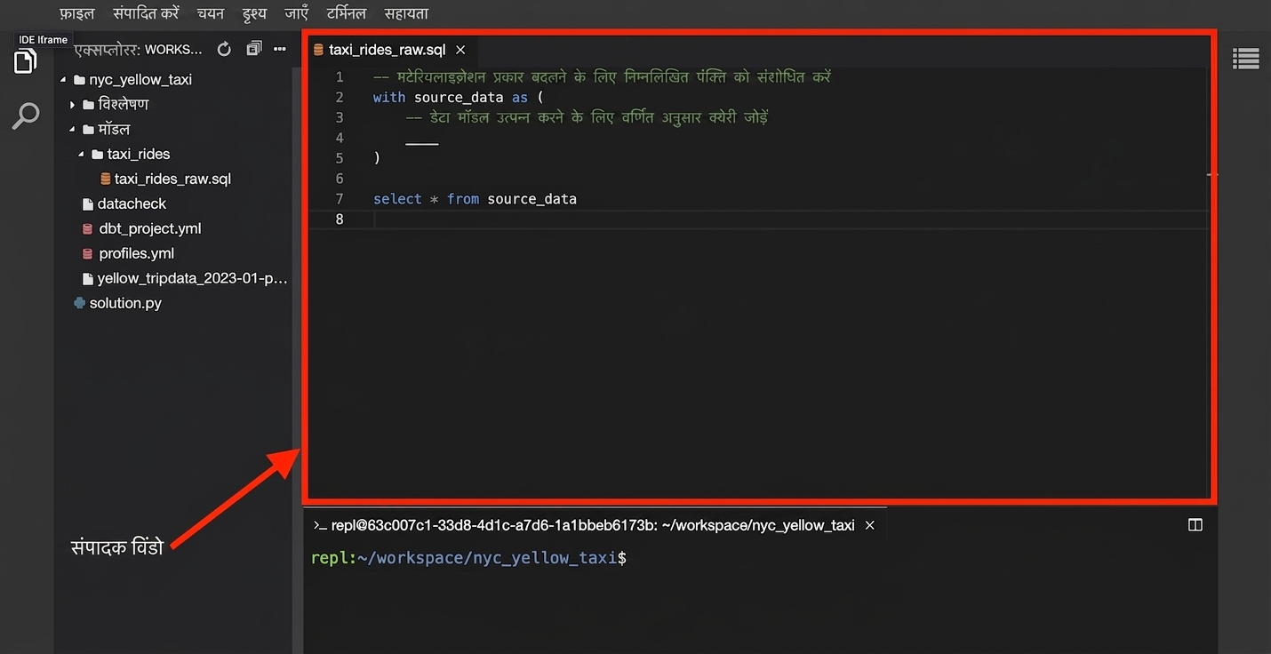The width and height of the screenshot is (1271, 654).
Task: Open the जाएँ menu
Action: click(297, 13)
